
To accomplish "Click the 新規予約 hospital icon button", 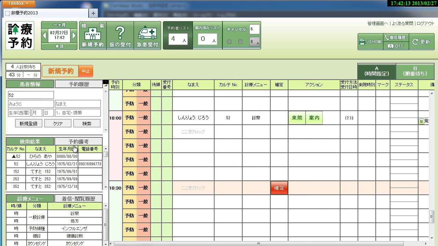I will (x=92, y=36).
